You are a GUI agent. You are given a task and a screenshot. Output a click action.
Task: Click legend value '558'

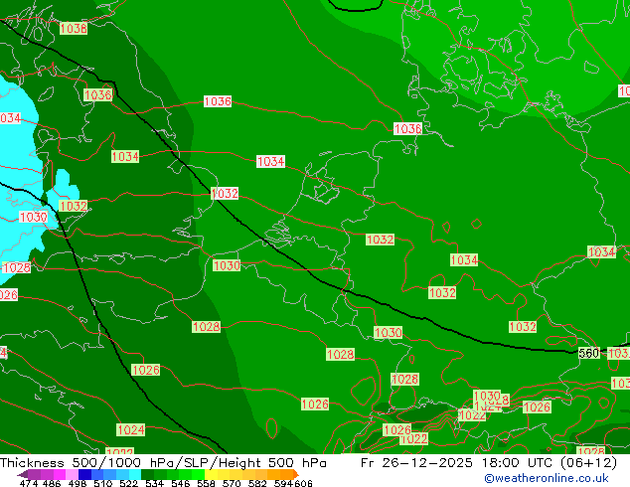[206, 483]
